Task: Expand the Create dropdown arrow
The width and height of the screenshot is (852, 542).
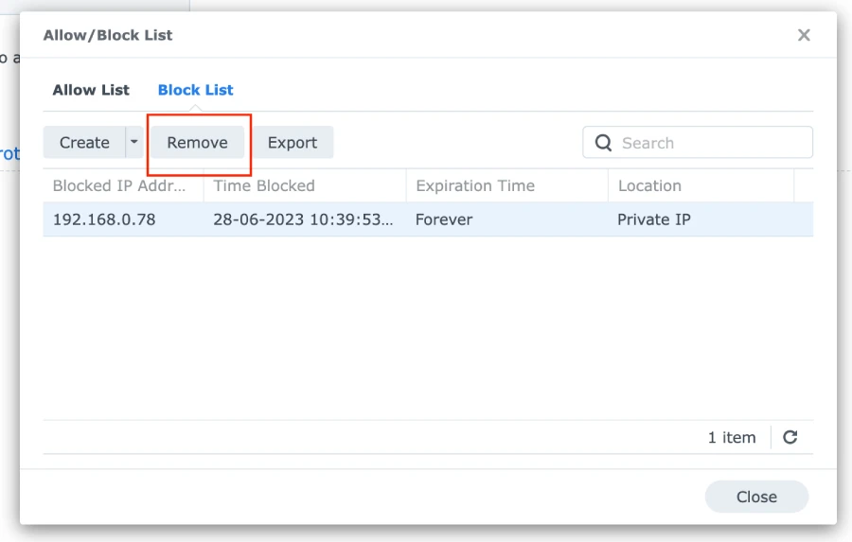Action: [x=134, y=142]
